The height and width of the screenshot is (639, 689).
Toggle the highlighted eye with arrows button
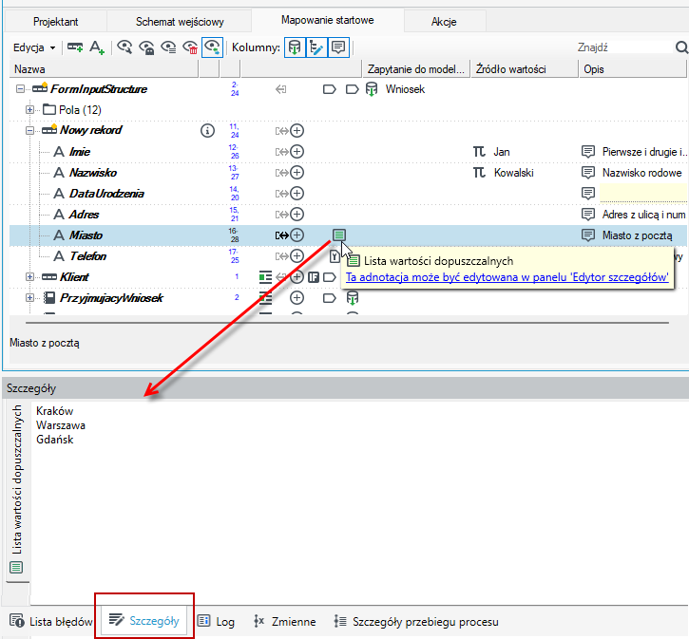[213, 47]
